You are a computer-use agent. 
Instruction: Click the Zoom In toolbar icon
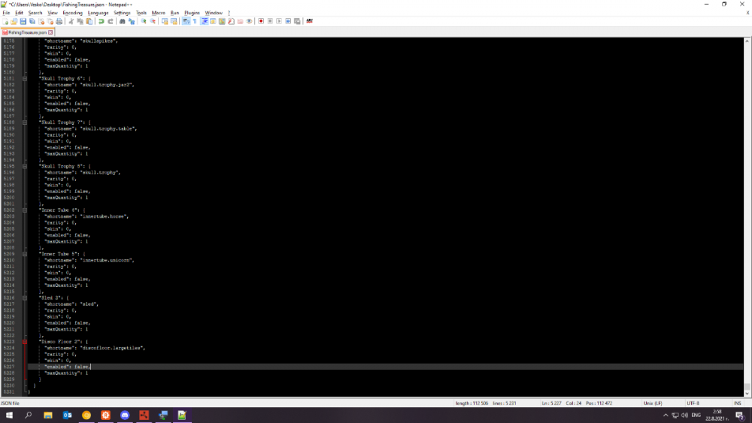144,21
